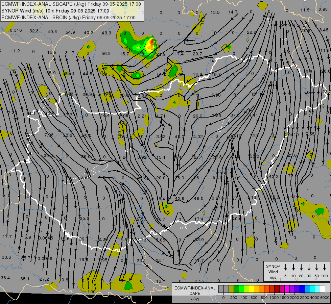The image size is (331, 304).
Task: Pick the pale cyan CAPE legend swatch
Action: [x=317, y=289]
